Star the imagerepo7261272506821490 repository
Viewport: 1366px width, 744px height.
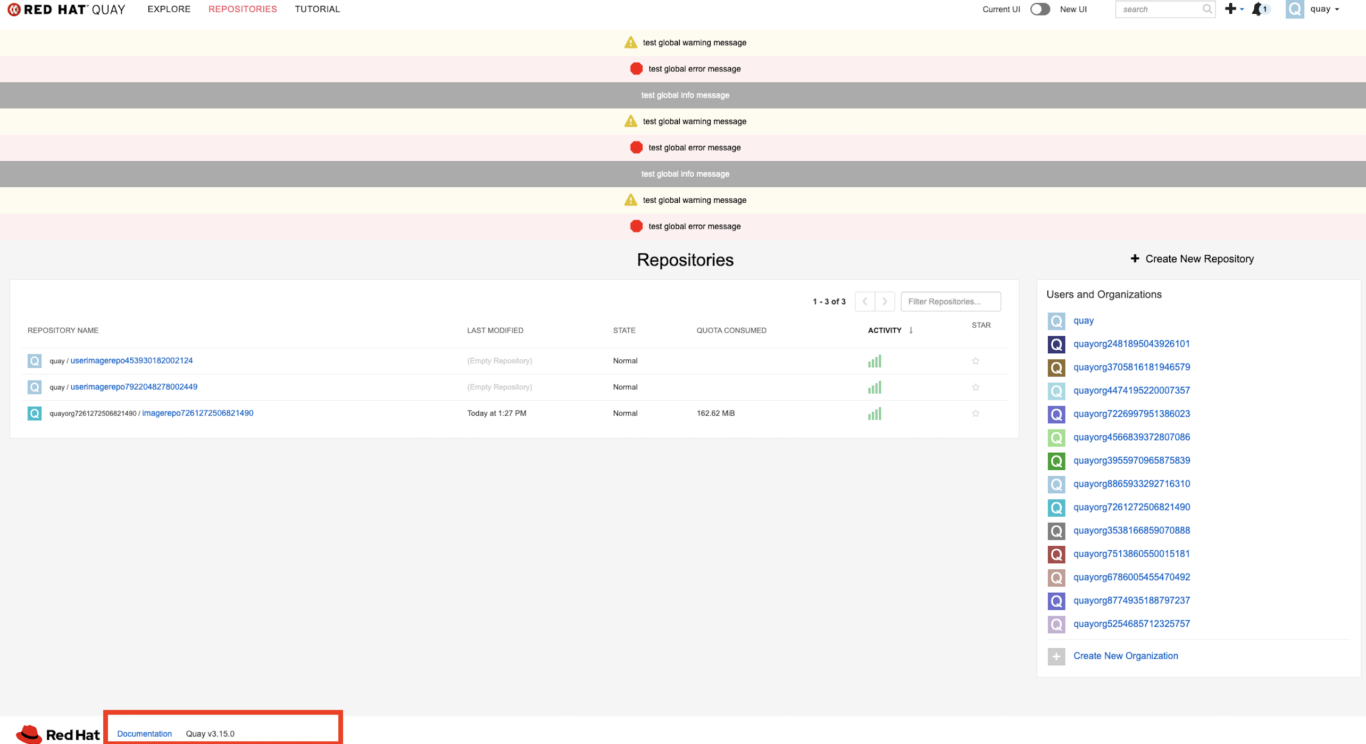pyautogui.click(x=975, y=414)
